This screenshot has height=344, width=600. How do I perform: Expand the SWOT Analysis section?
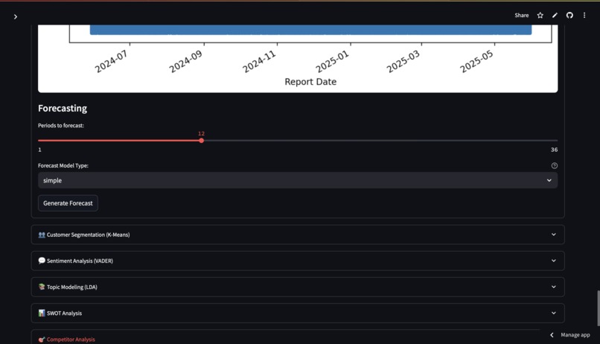pos(298,313)
